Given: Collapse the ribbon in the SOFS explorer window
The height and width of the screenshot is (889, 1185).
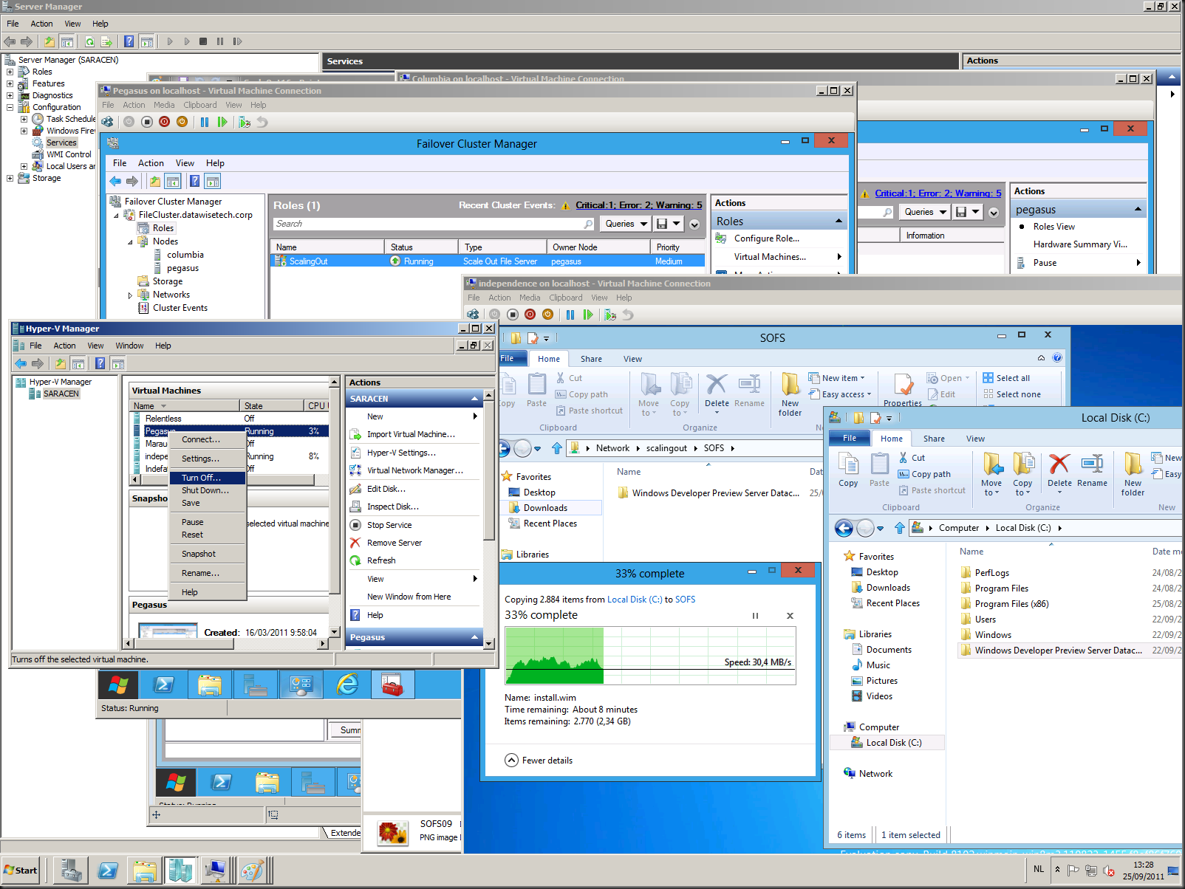Looking at the screenshot, I should coord(1041,358).
